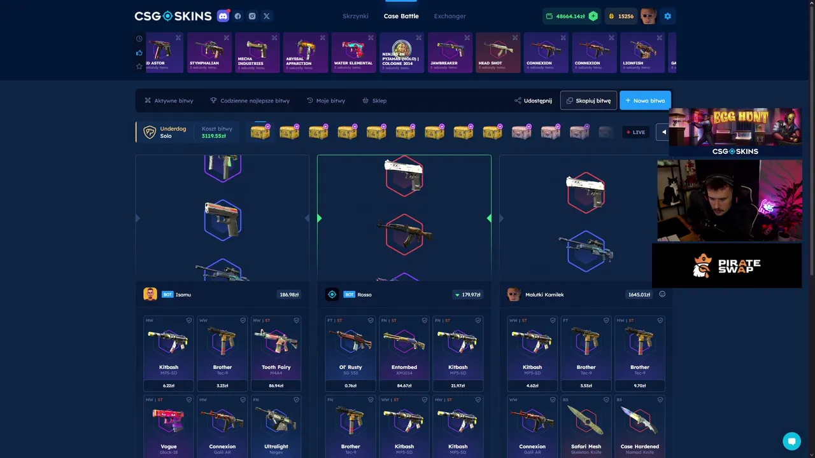This screenshot has width=815, height=458.
Task: Open the Skrzynki tab
Action: click(355, 16)
